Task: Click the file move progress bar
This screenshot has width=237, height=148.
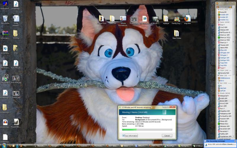Action: coord(147,129)
